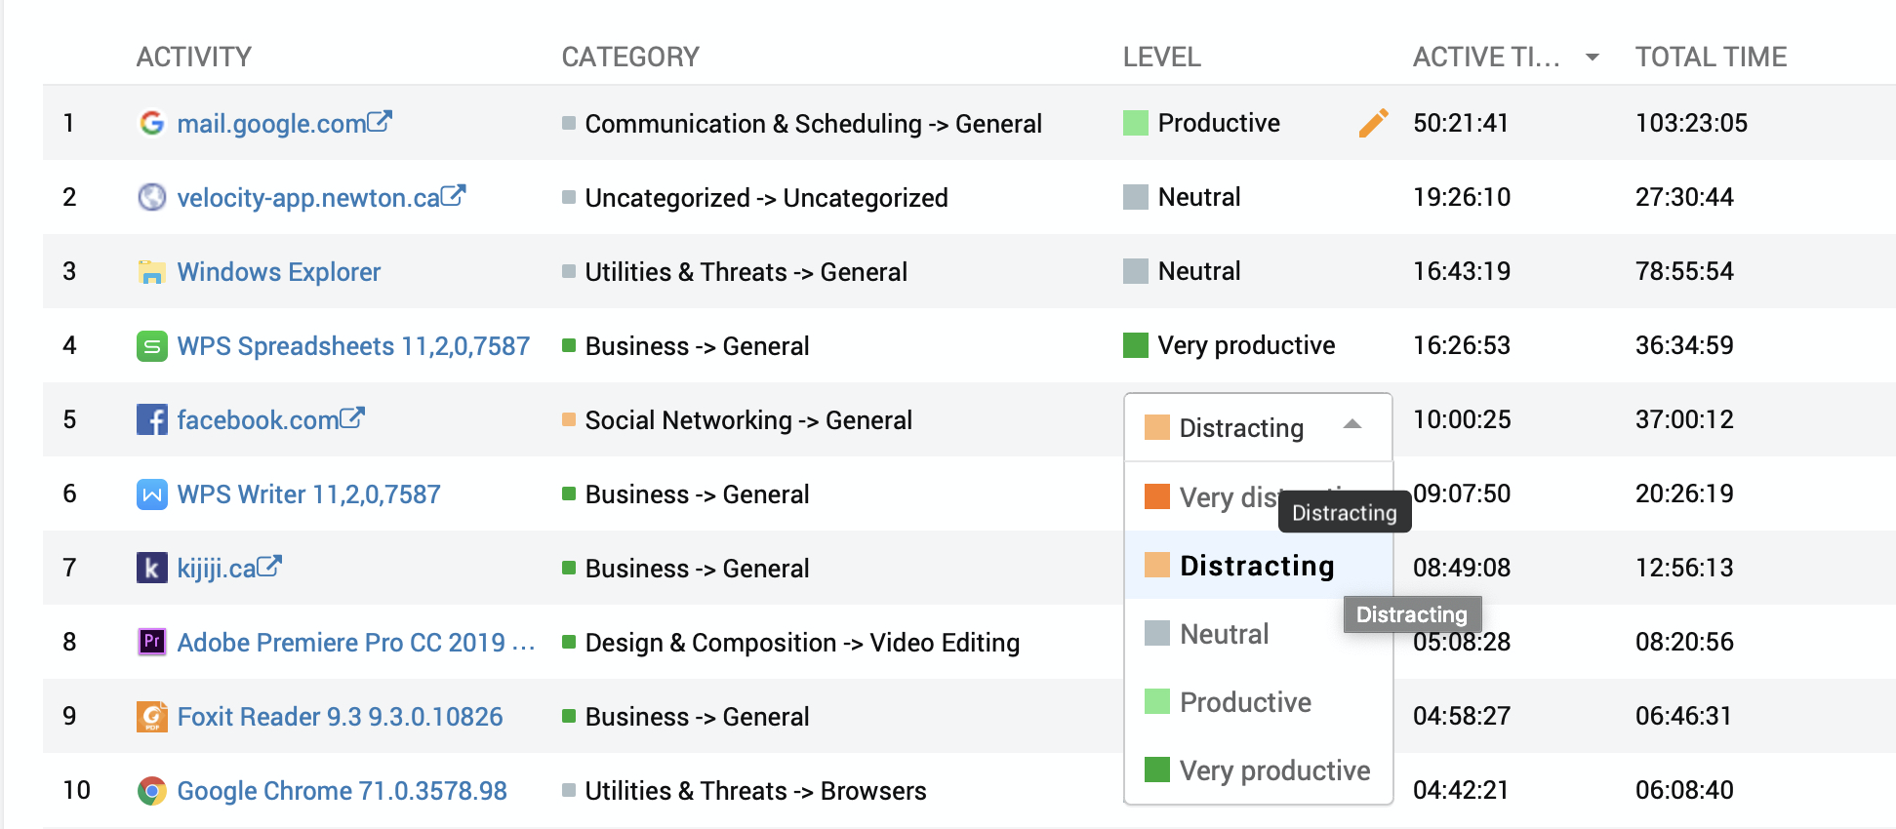Viewport: 1896px width, 829px height.
Task: Click the Facebook logo icon
Action: tap(151, 420)
